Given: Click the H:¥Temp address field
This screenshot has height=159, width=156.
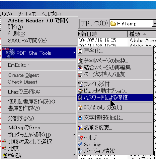Looking at the screenshot, I should [x=131, y=23].
